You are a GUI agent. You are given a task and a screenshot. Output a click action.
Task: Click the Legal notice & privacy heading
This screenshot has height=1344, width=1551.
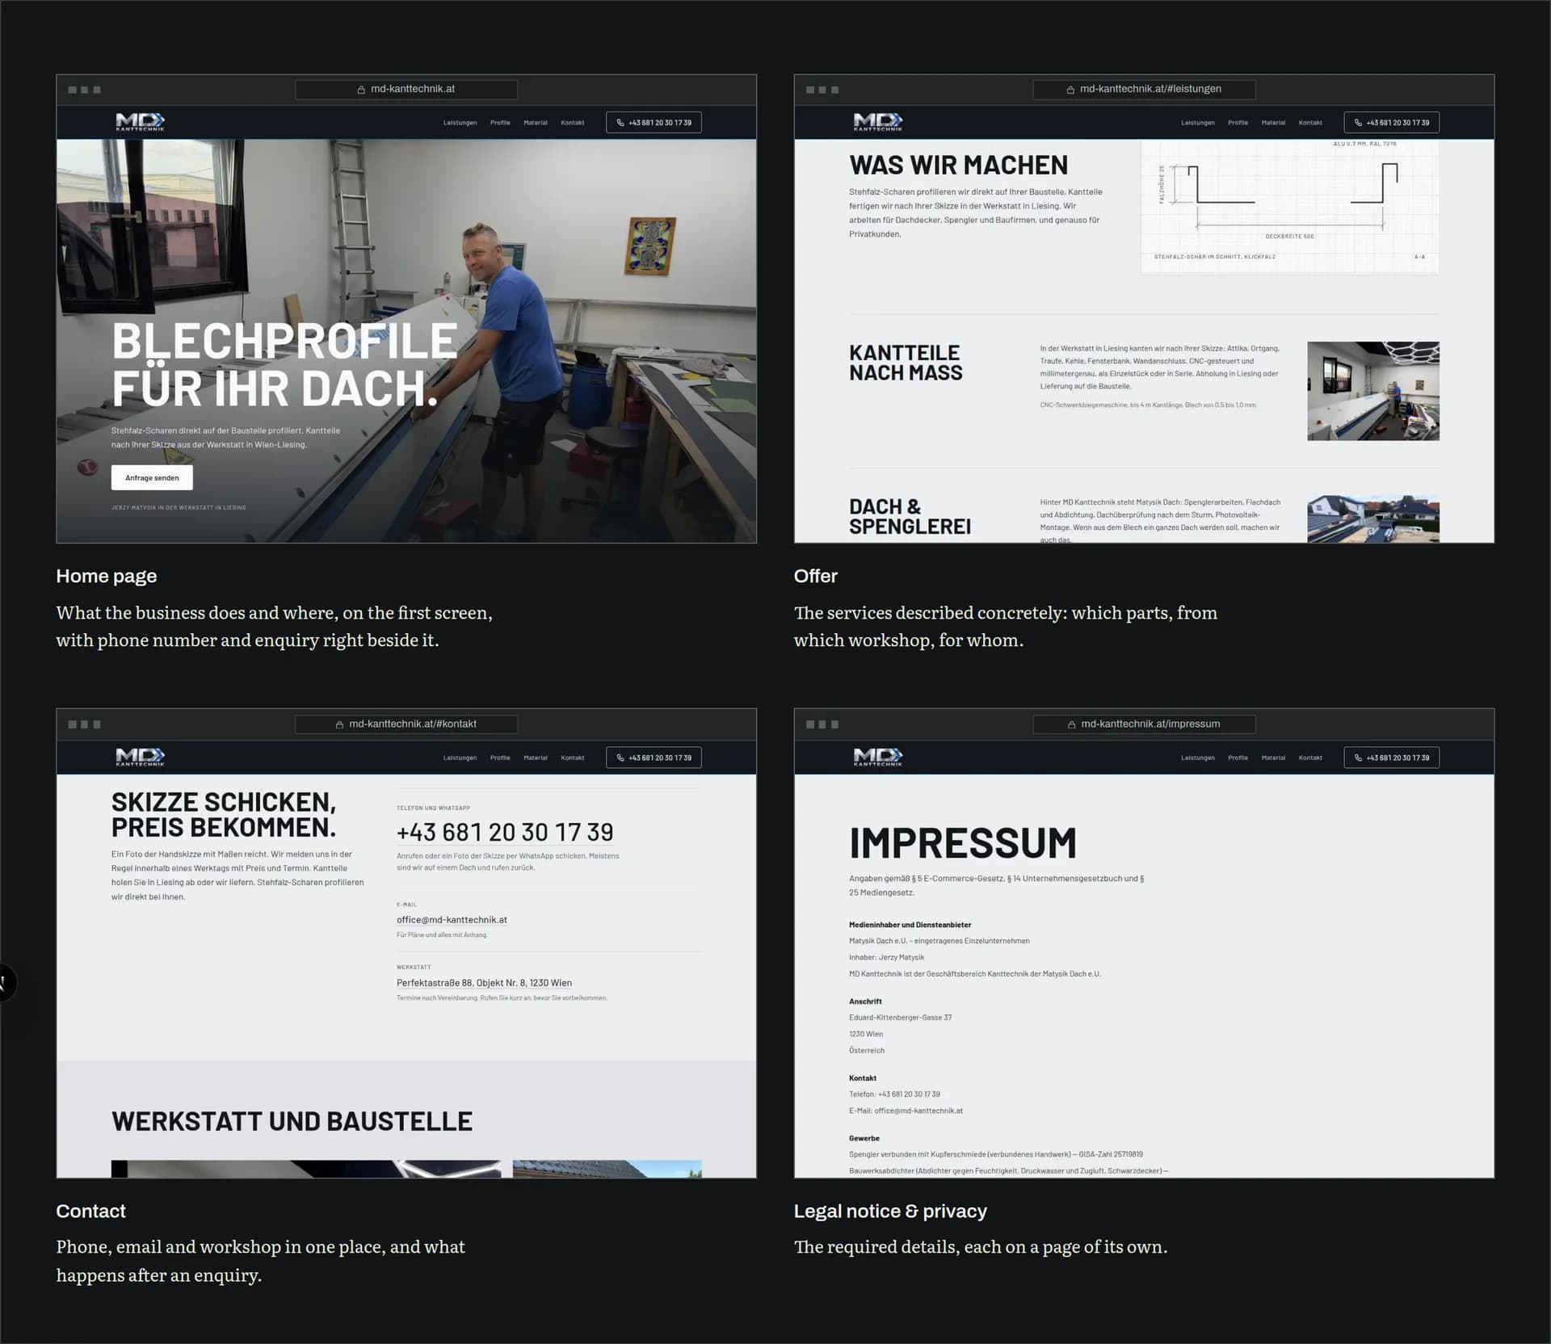click(890, 1211)
